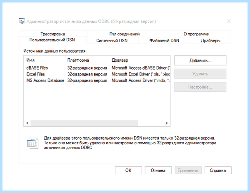Click the left arrow of the horizontal scrollbar
This screenshot has height=193, width=250.
(x=27, y=123)
